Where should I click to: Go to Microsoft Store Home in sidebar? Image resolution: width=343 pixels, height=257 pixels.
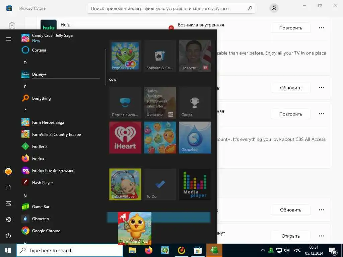pyautogui.click(x=12, y=25)
